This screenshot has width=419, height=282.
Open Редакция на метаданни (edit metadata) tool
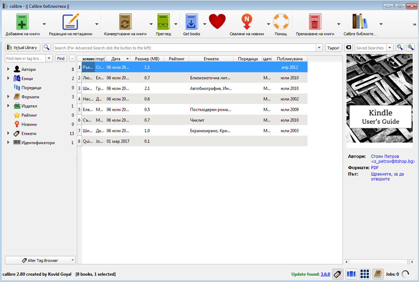click(71, 22)
